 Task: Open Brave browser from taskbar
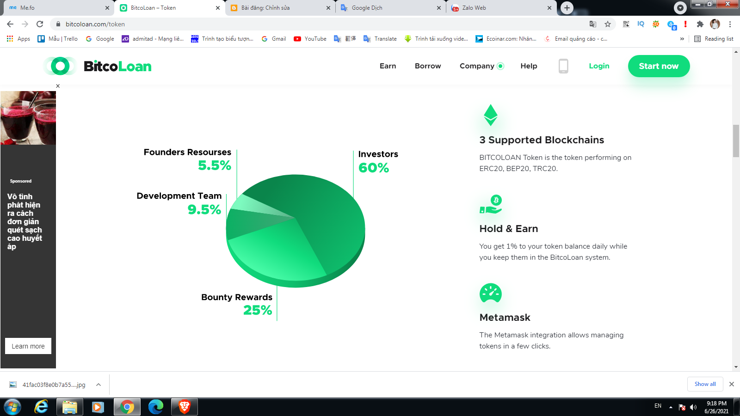tap(185, 407)
